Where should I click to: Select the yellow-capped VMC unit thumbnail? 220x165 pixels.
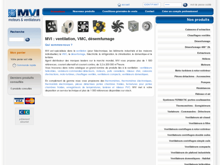99,27
